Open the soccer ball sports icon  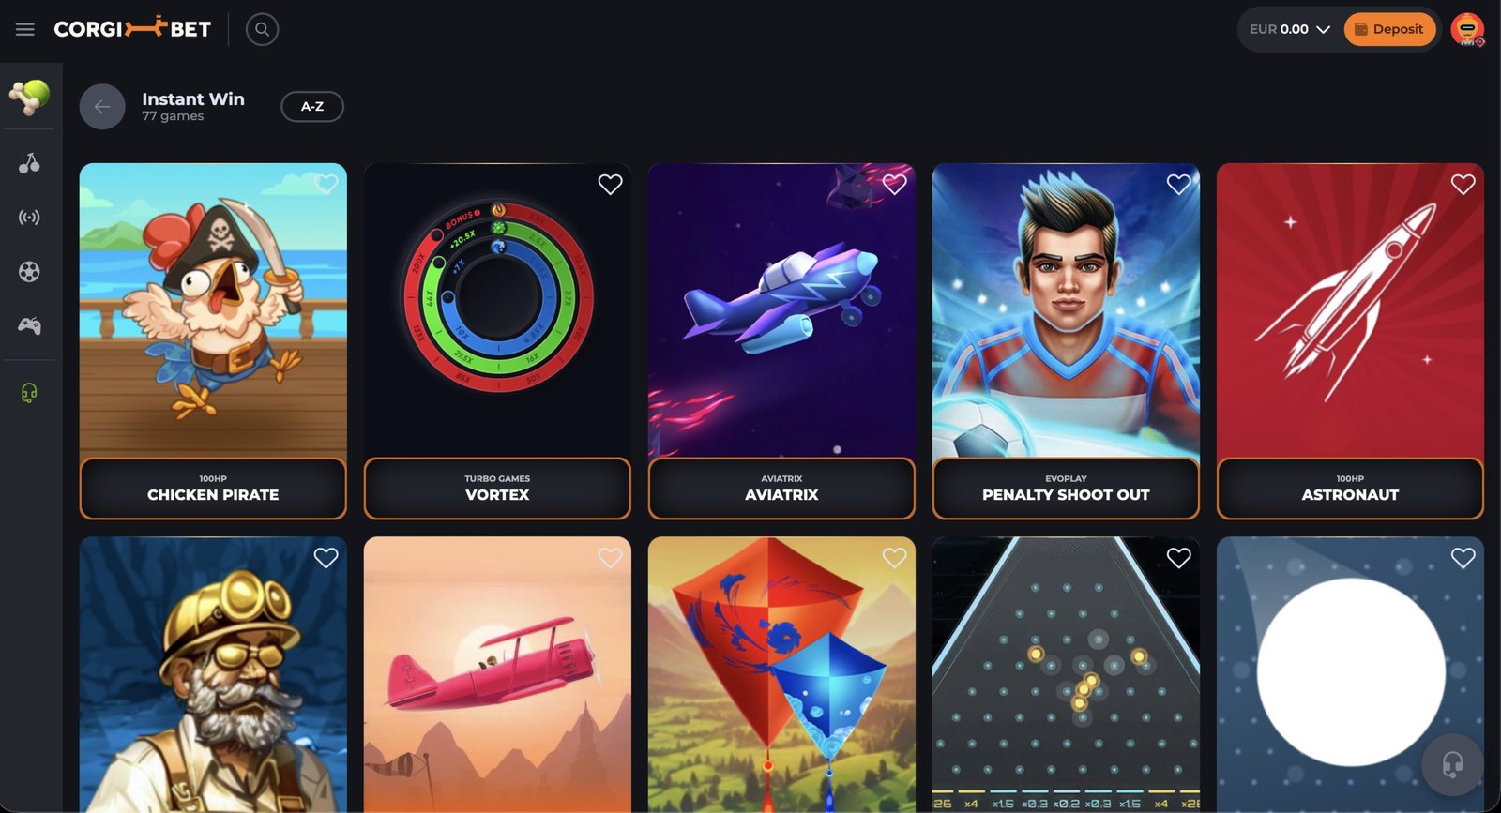click(29, 272)
